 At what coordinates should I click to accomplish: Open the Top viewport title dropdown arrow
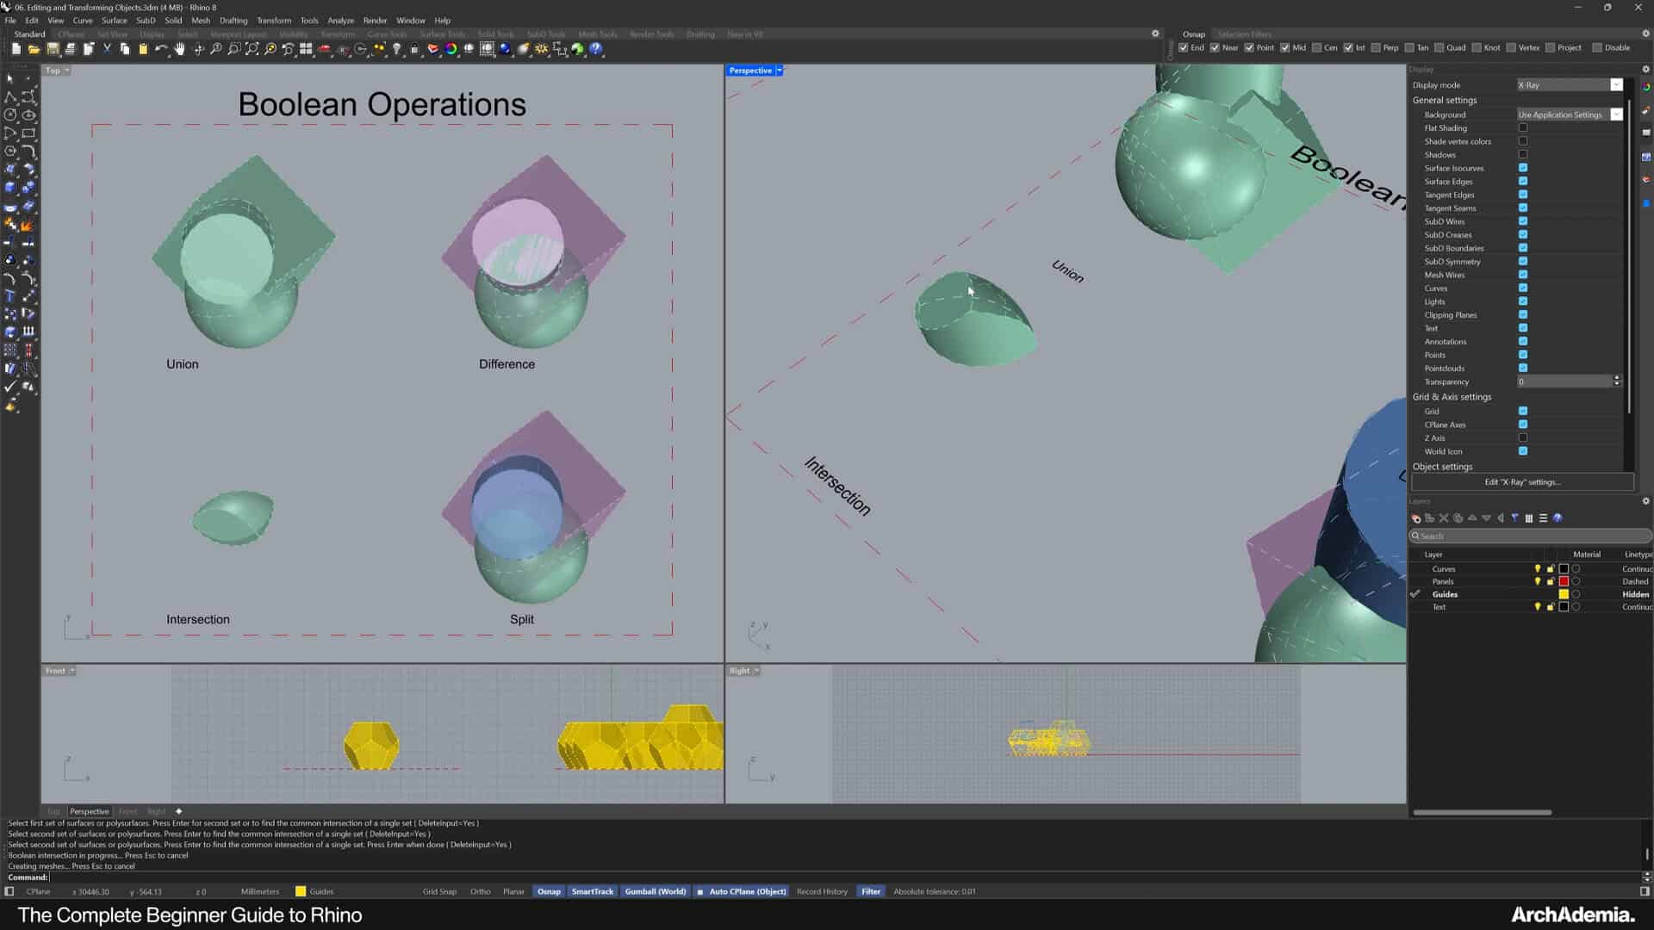click(67, 71)
